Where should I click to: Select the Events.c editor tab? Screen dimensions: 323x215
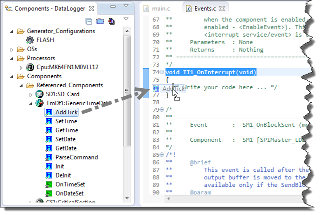[204, 8]
